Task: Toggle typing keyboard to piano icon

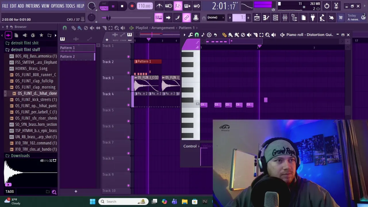Action: coord(159,18)
